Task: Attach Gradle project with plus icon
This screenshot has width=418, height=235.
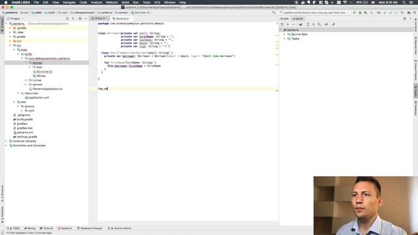Action: coord(287,25)
